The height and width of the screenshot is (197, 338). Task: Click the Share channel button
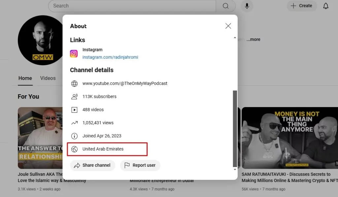[92, 165]
